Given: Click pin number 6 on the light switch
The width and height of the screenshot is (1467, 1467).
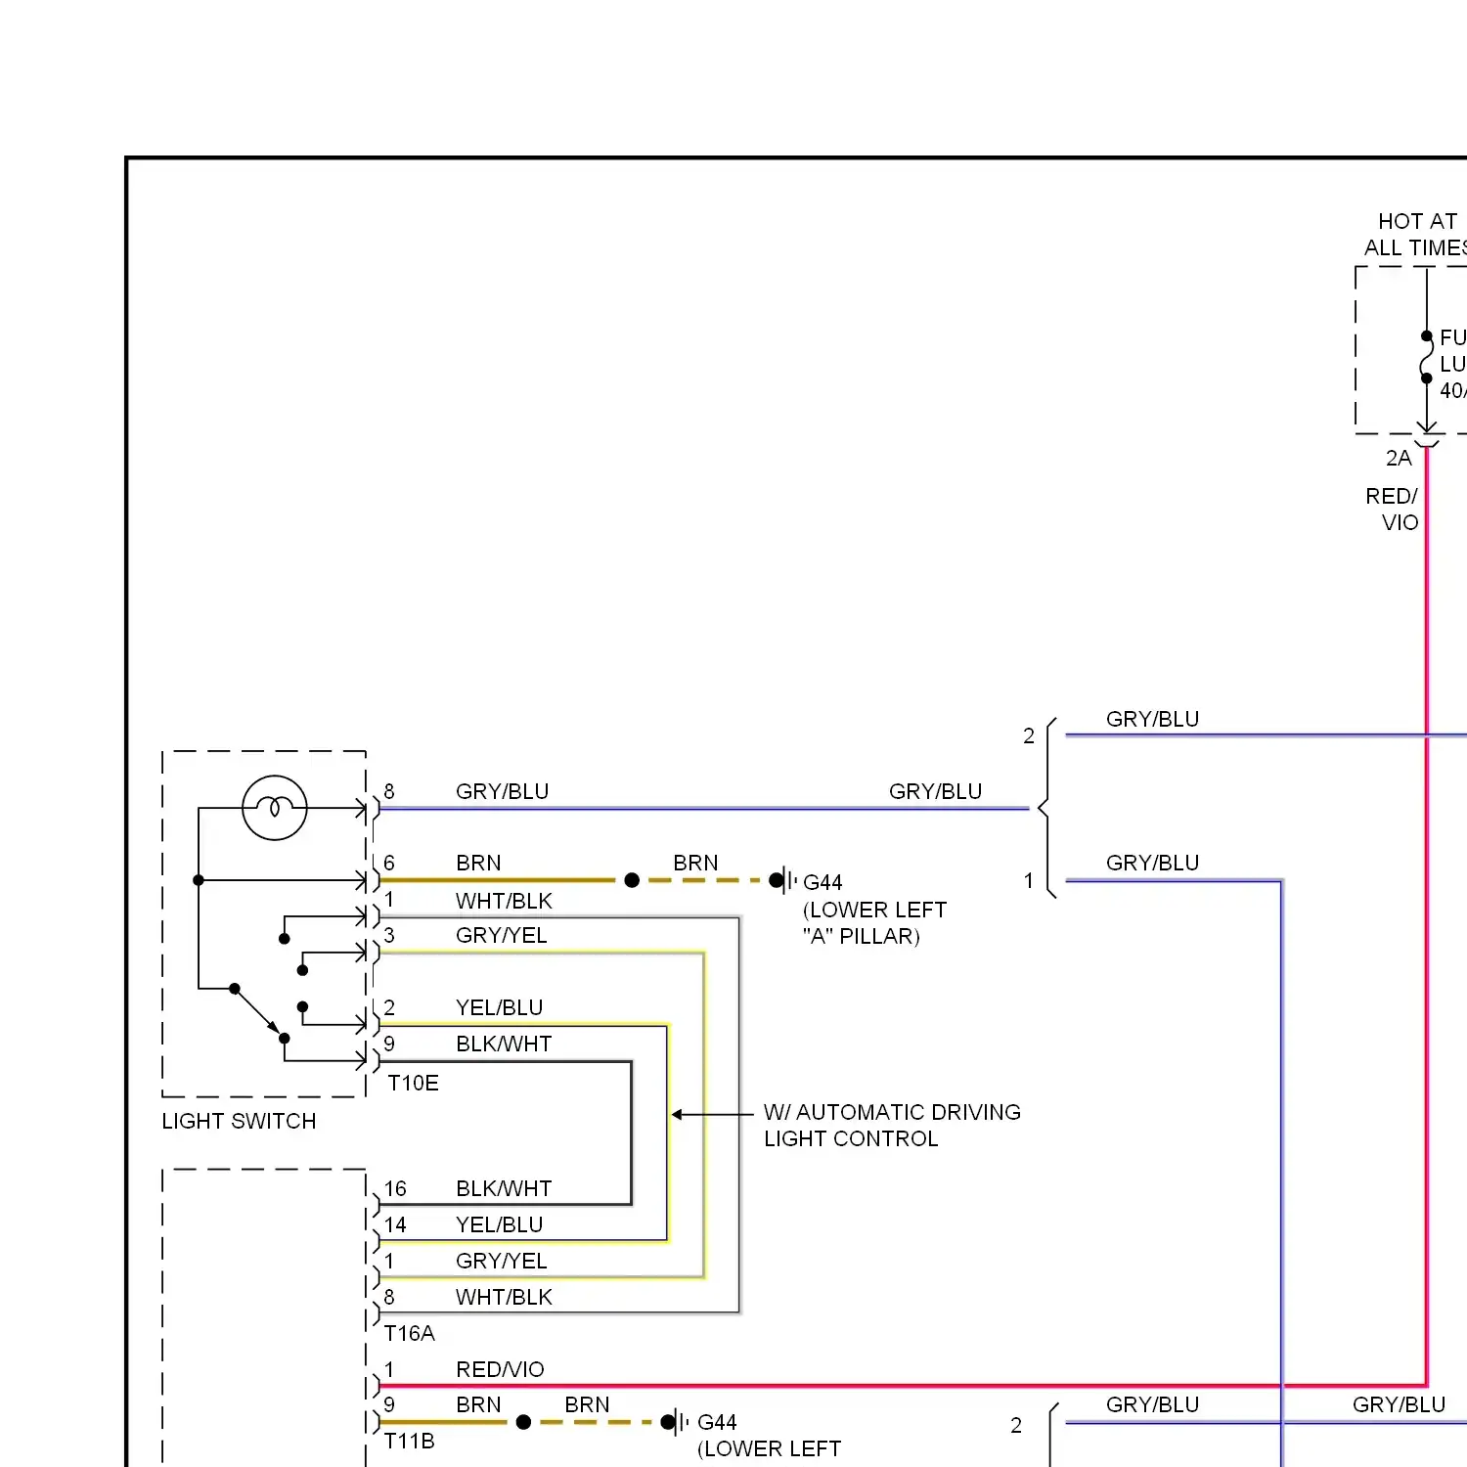Looking at the screenshot, I should [x=389, y=863].
